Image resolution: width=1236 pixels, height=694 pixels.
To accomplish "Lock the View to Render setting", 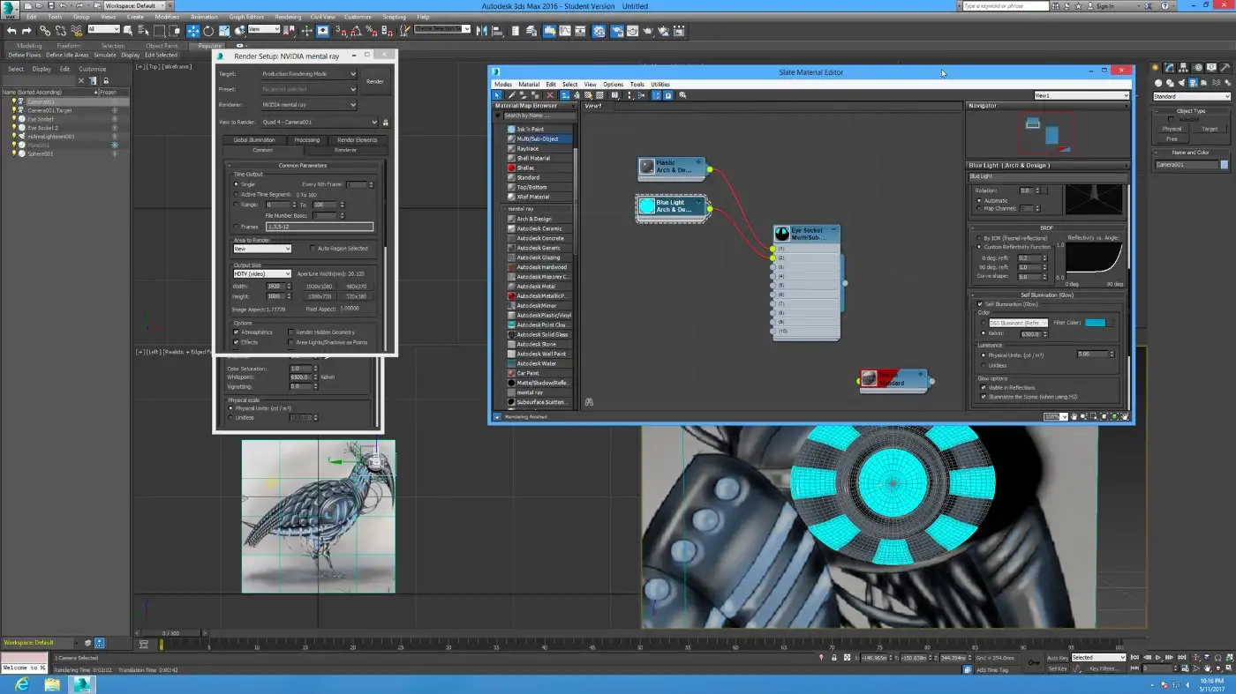I will coord(386,123).
